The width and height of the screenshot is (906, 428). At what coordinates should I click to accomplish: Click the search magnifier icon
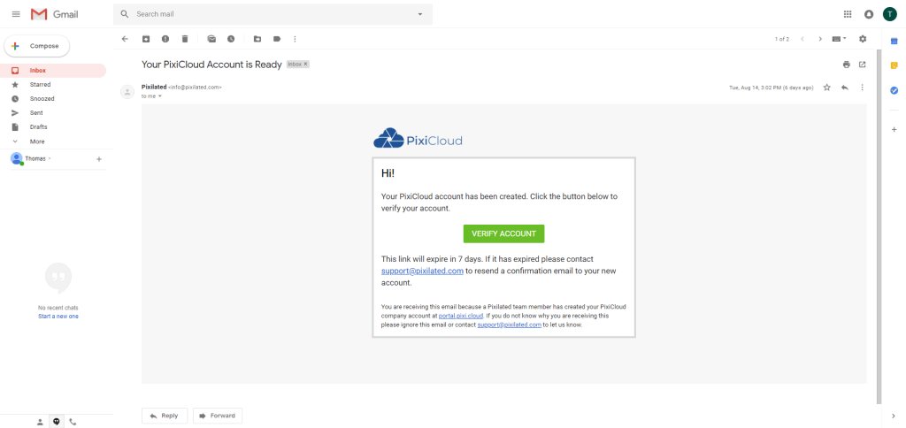pyautogui.click(x=124, y=14)
